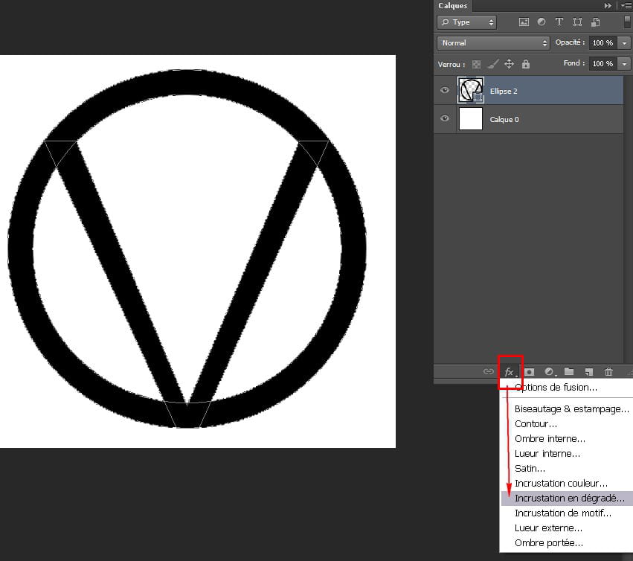
Task: Choose Ombre portée effect
Action: coord(568,543)
